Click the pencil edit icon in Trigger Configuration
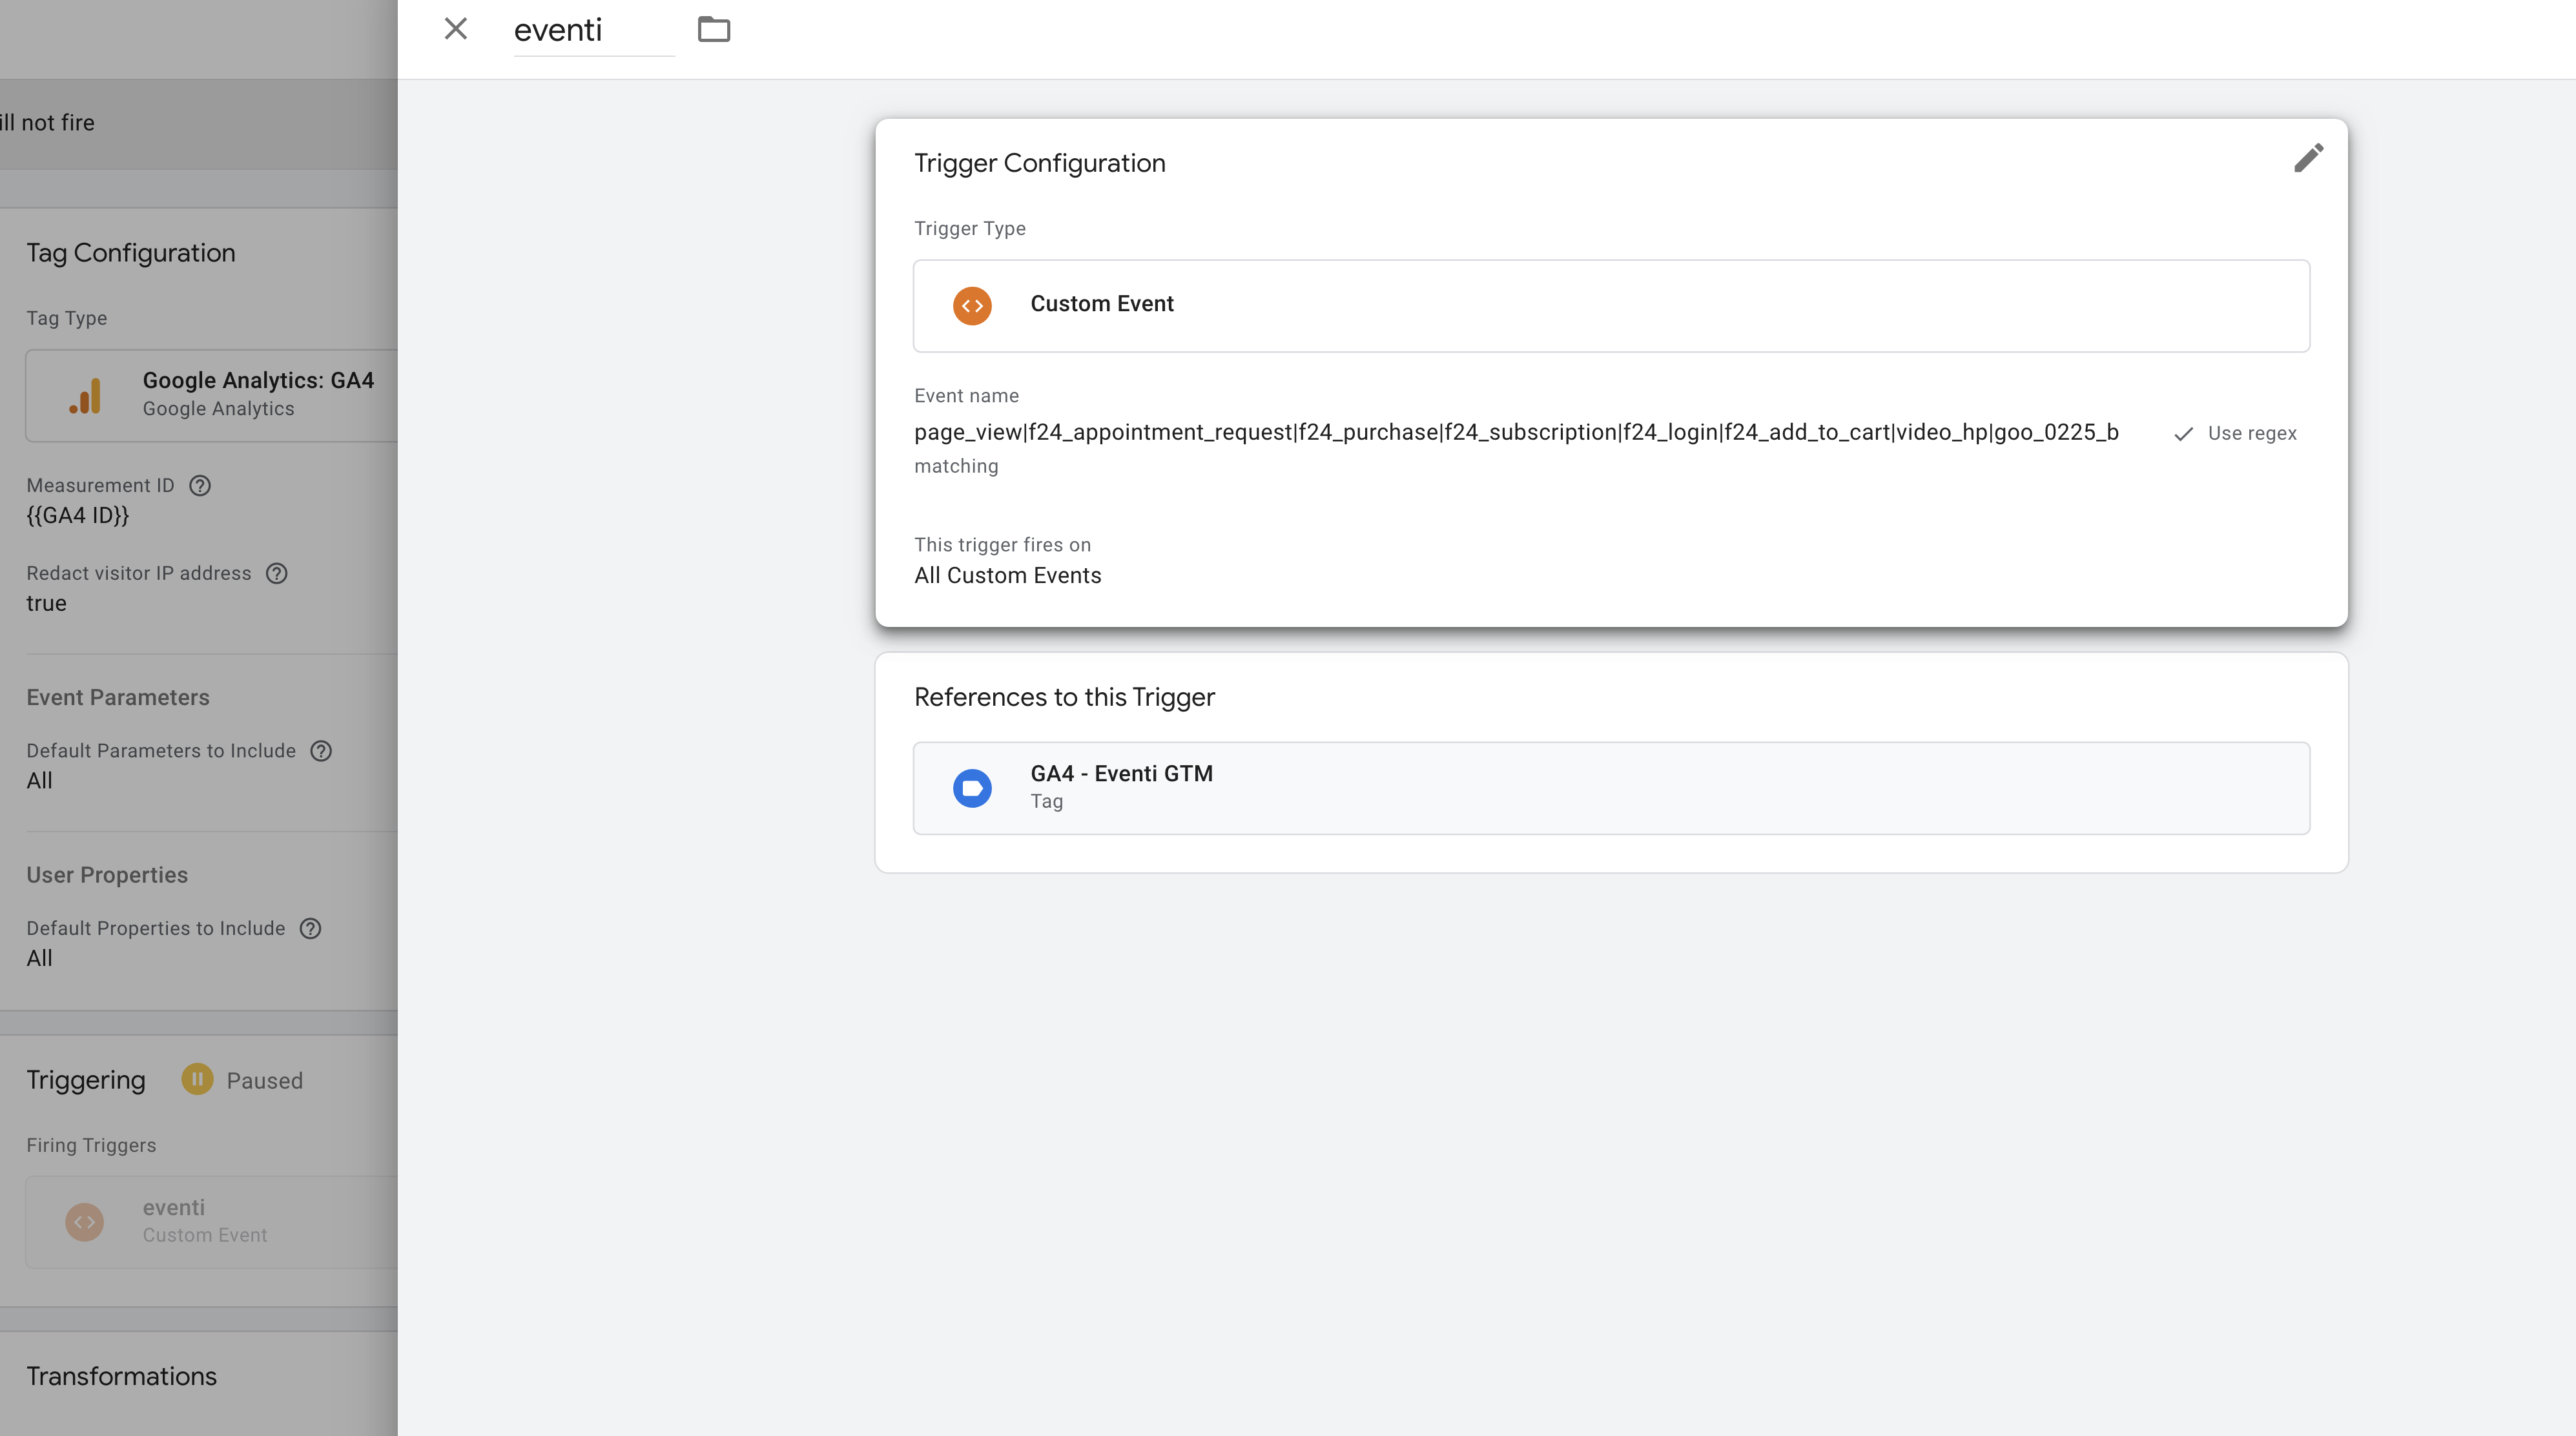The height and width of the screenshot is (1436, 2576). click(x=2308, y=158)
